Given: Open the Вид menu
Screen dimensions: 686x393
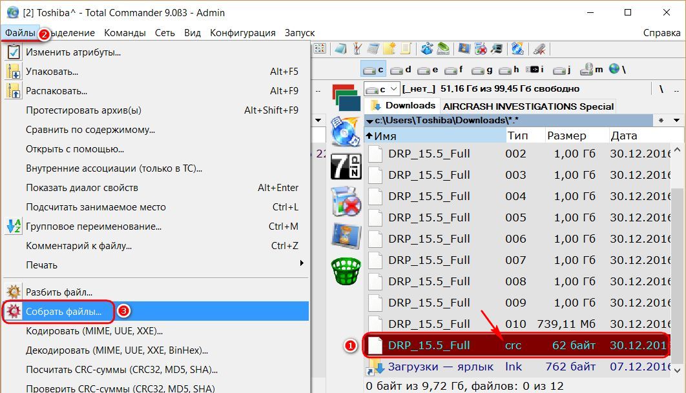Looking at the screenshot, I should click(192, 33).
